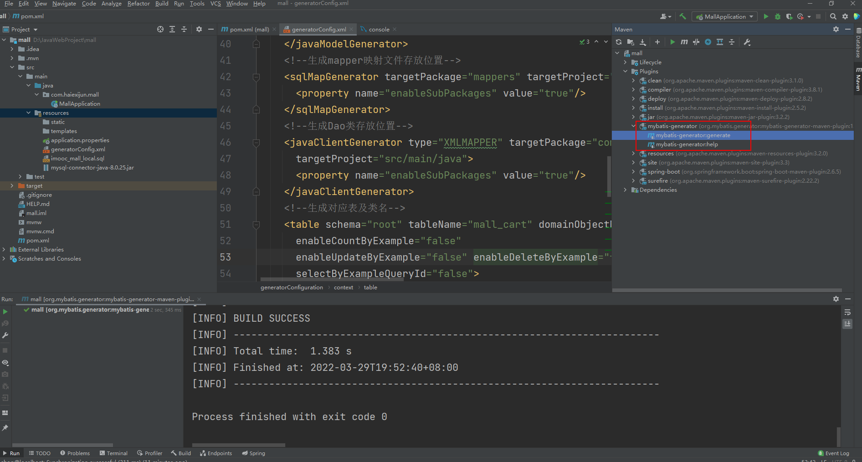Switch to pom.xml (mall) editor tab
The image size is (862, 462).
pos(249,29)
